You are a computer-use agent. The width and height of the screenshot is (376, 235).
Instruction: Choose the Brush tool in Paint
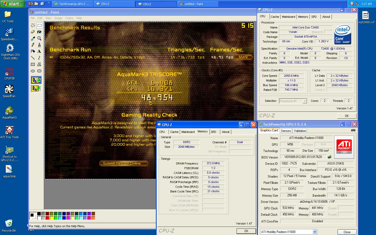click(x=39, y=45)
